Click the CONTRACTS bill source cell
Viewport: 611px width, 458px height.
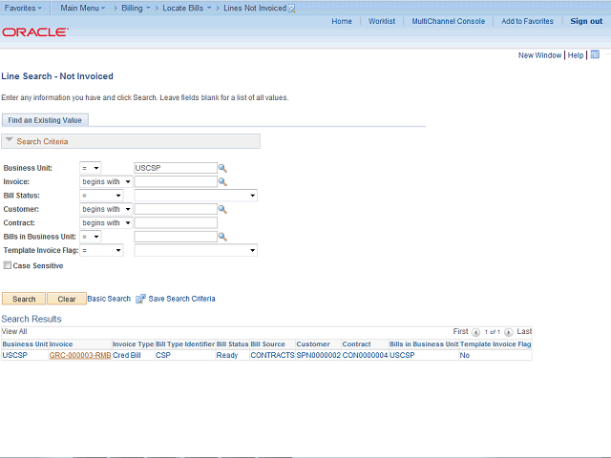(x=272, y=355)
